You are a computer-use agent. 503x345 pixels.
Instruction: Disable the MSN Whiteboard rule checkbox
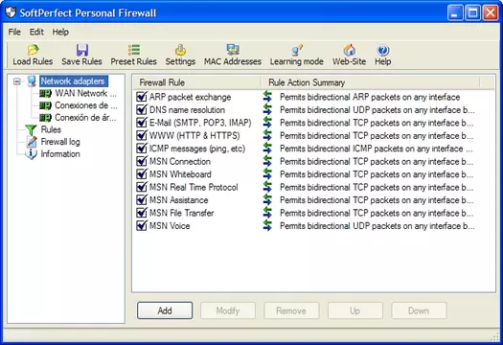tap(142, 174)
